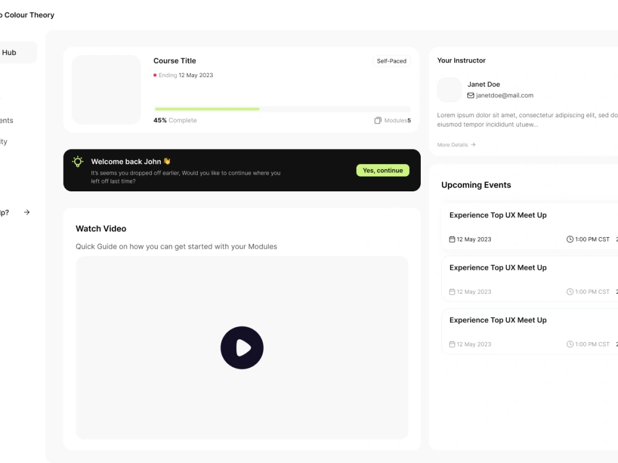Click the Watch Video heading
This screenshot has width=618, height=463.
point(101,228)
